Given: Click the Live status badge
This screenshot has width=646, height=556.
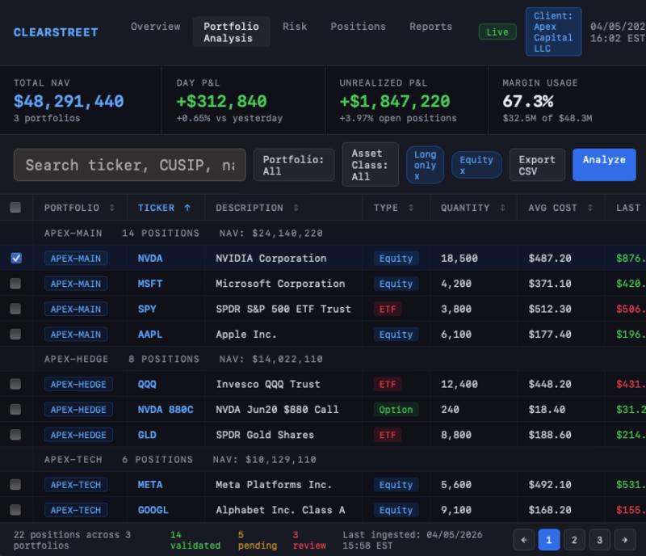Looking at the screenshot, I should click(497, 32).
